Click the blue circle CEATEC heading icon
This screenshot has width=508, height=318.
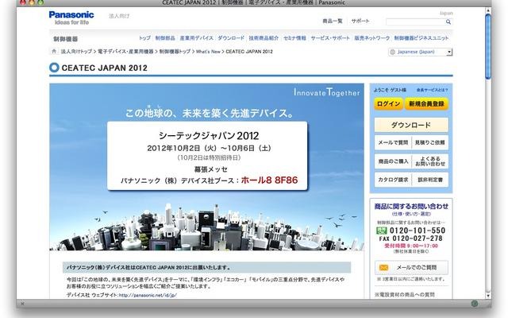pyautogui.click(x=54, y=68)
